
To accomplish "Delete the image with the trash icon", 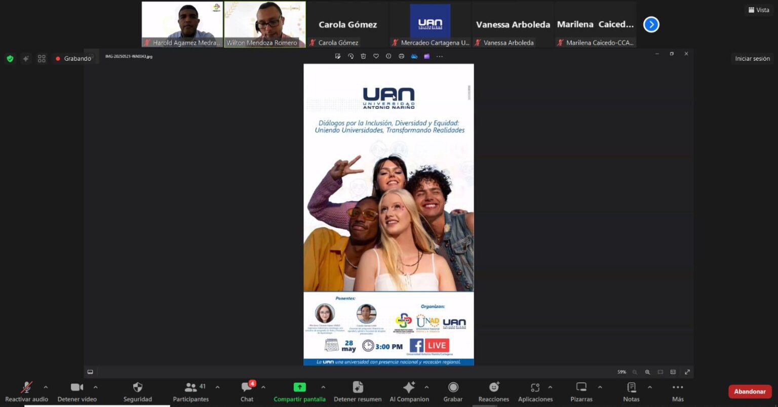I will point(363,56).
